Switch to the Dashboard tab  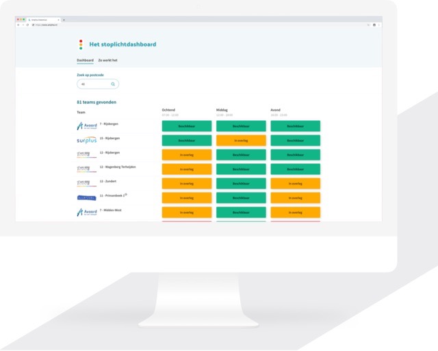85,60
